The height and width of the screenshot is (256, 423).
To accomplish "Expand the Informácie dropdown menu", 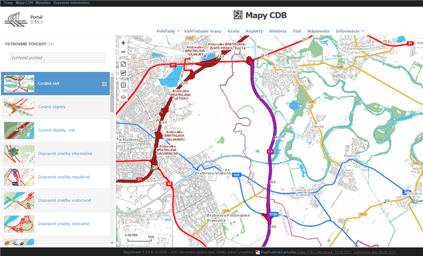I will tap(350, 30).
